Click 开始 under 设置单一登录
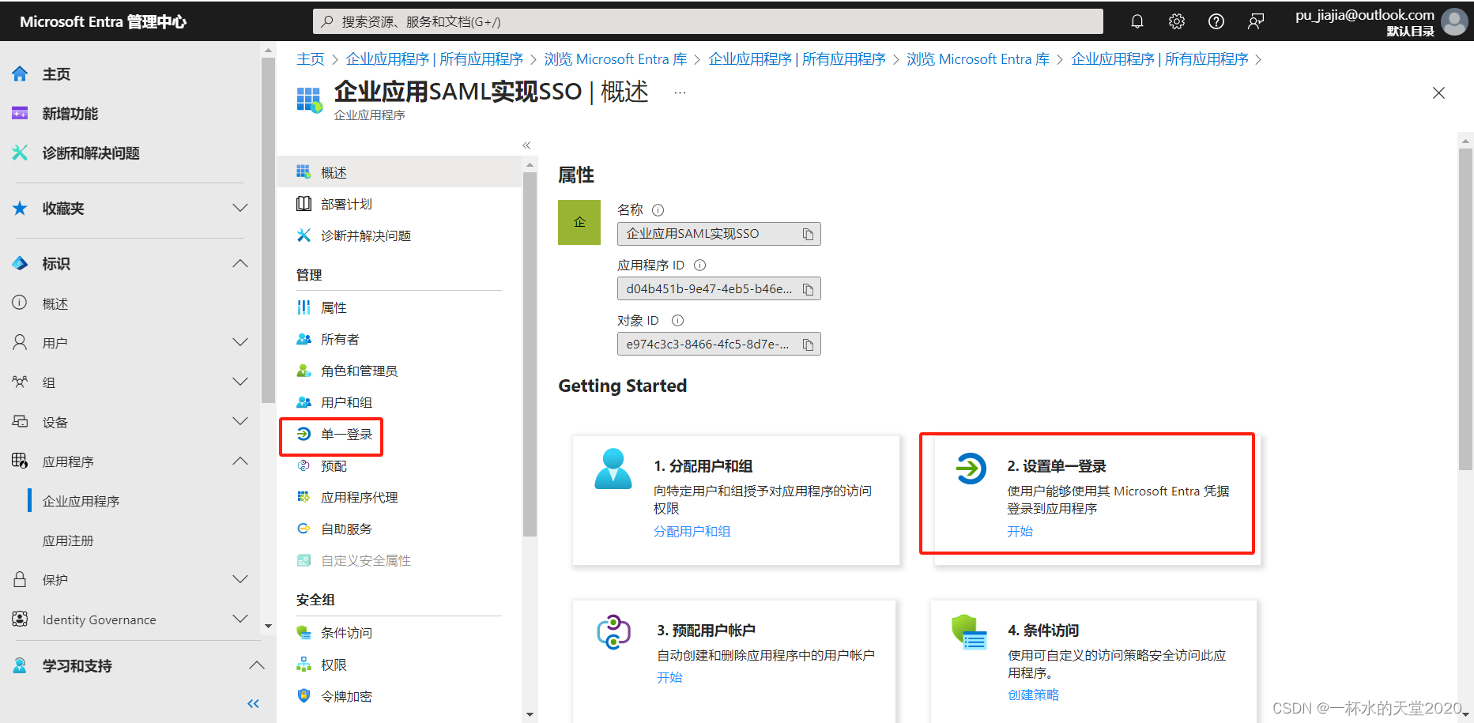This screenshot has height=723, width=1474. point(1020,530)
